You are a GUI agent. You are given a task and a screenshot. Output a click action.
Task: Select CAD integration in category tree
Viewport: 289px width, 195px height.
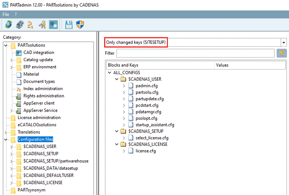39,53
